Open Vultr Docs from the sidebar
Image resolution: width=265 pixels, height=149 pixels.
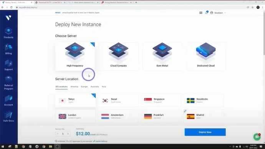pos(8,116)
